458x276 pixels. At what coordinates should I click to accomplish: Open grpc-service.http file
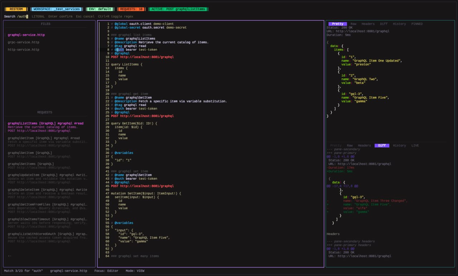pos(23,42)
